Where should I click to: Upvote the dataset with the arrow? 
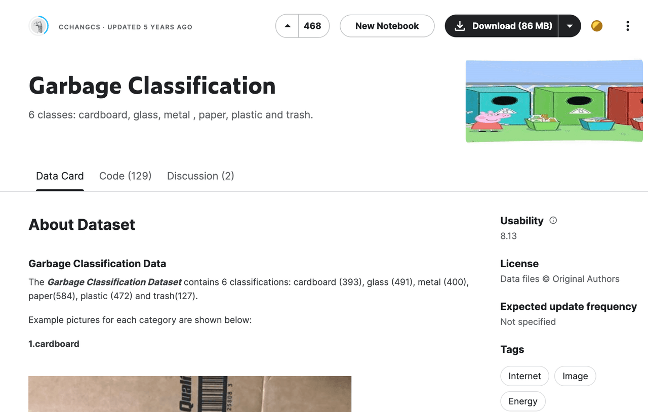[288, 26]
